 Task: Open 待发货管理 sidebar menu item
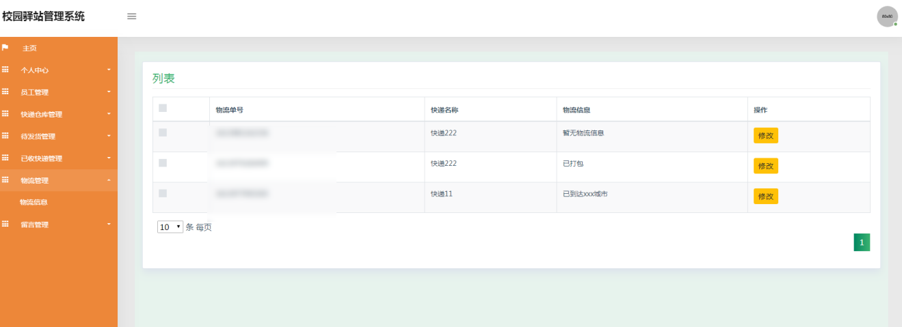pyautogui.click(x=38, y=137)
